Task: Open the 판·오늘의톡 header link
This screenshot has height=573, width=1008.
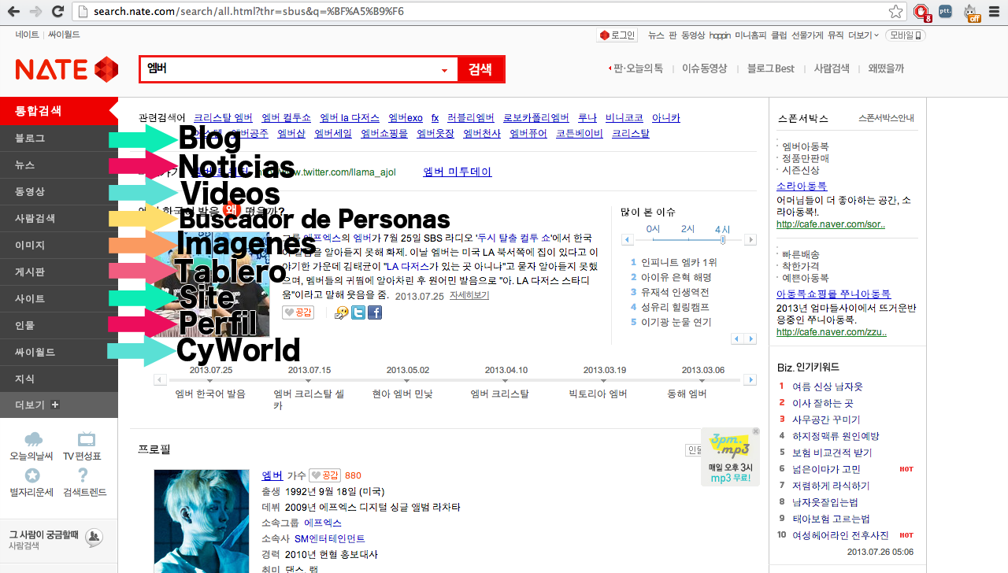Action: pos(637,68)
